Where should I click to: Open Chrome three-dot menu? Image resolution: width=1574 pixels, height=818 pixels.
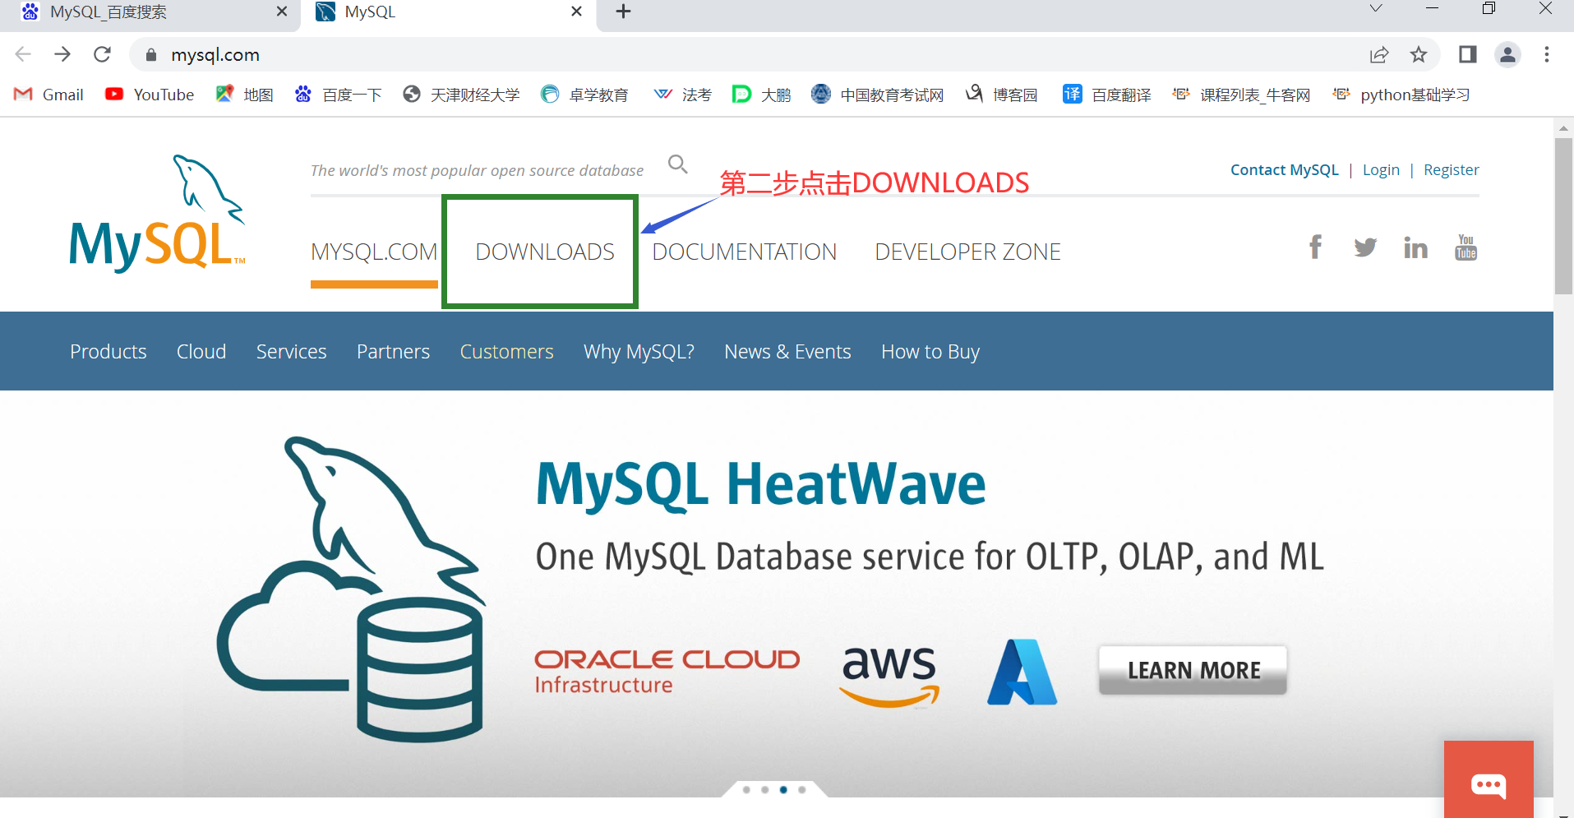[1547, 55]
